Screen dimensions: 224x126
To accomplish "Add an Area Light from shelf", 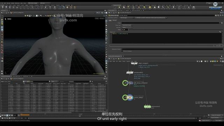I will (128, 7).
